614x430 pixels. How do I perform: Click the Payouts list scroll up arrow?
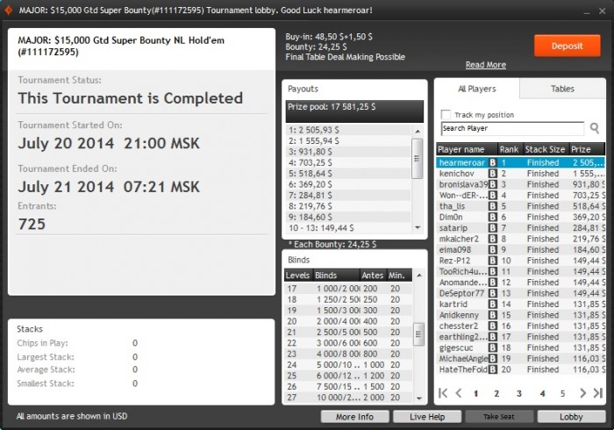click(x=418, y=131)
